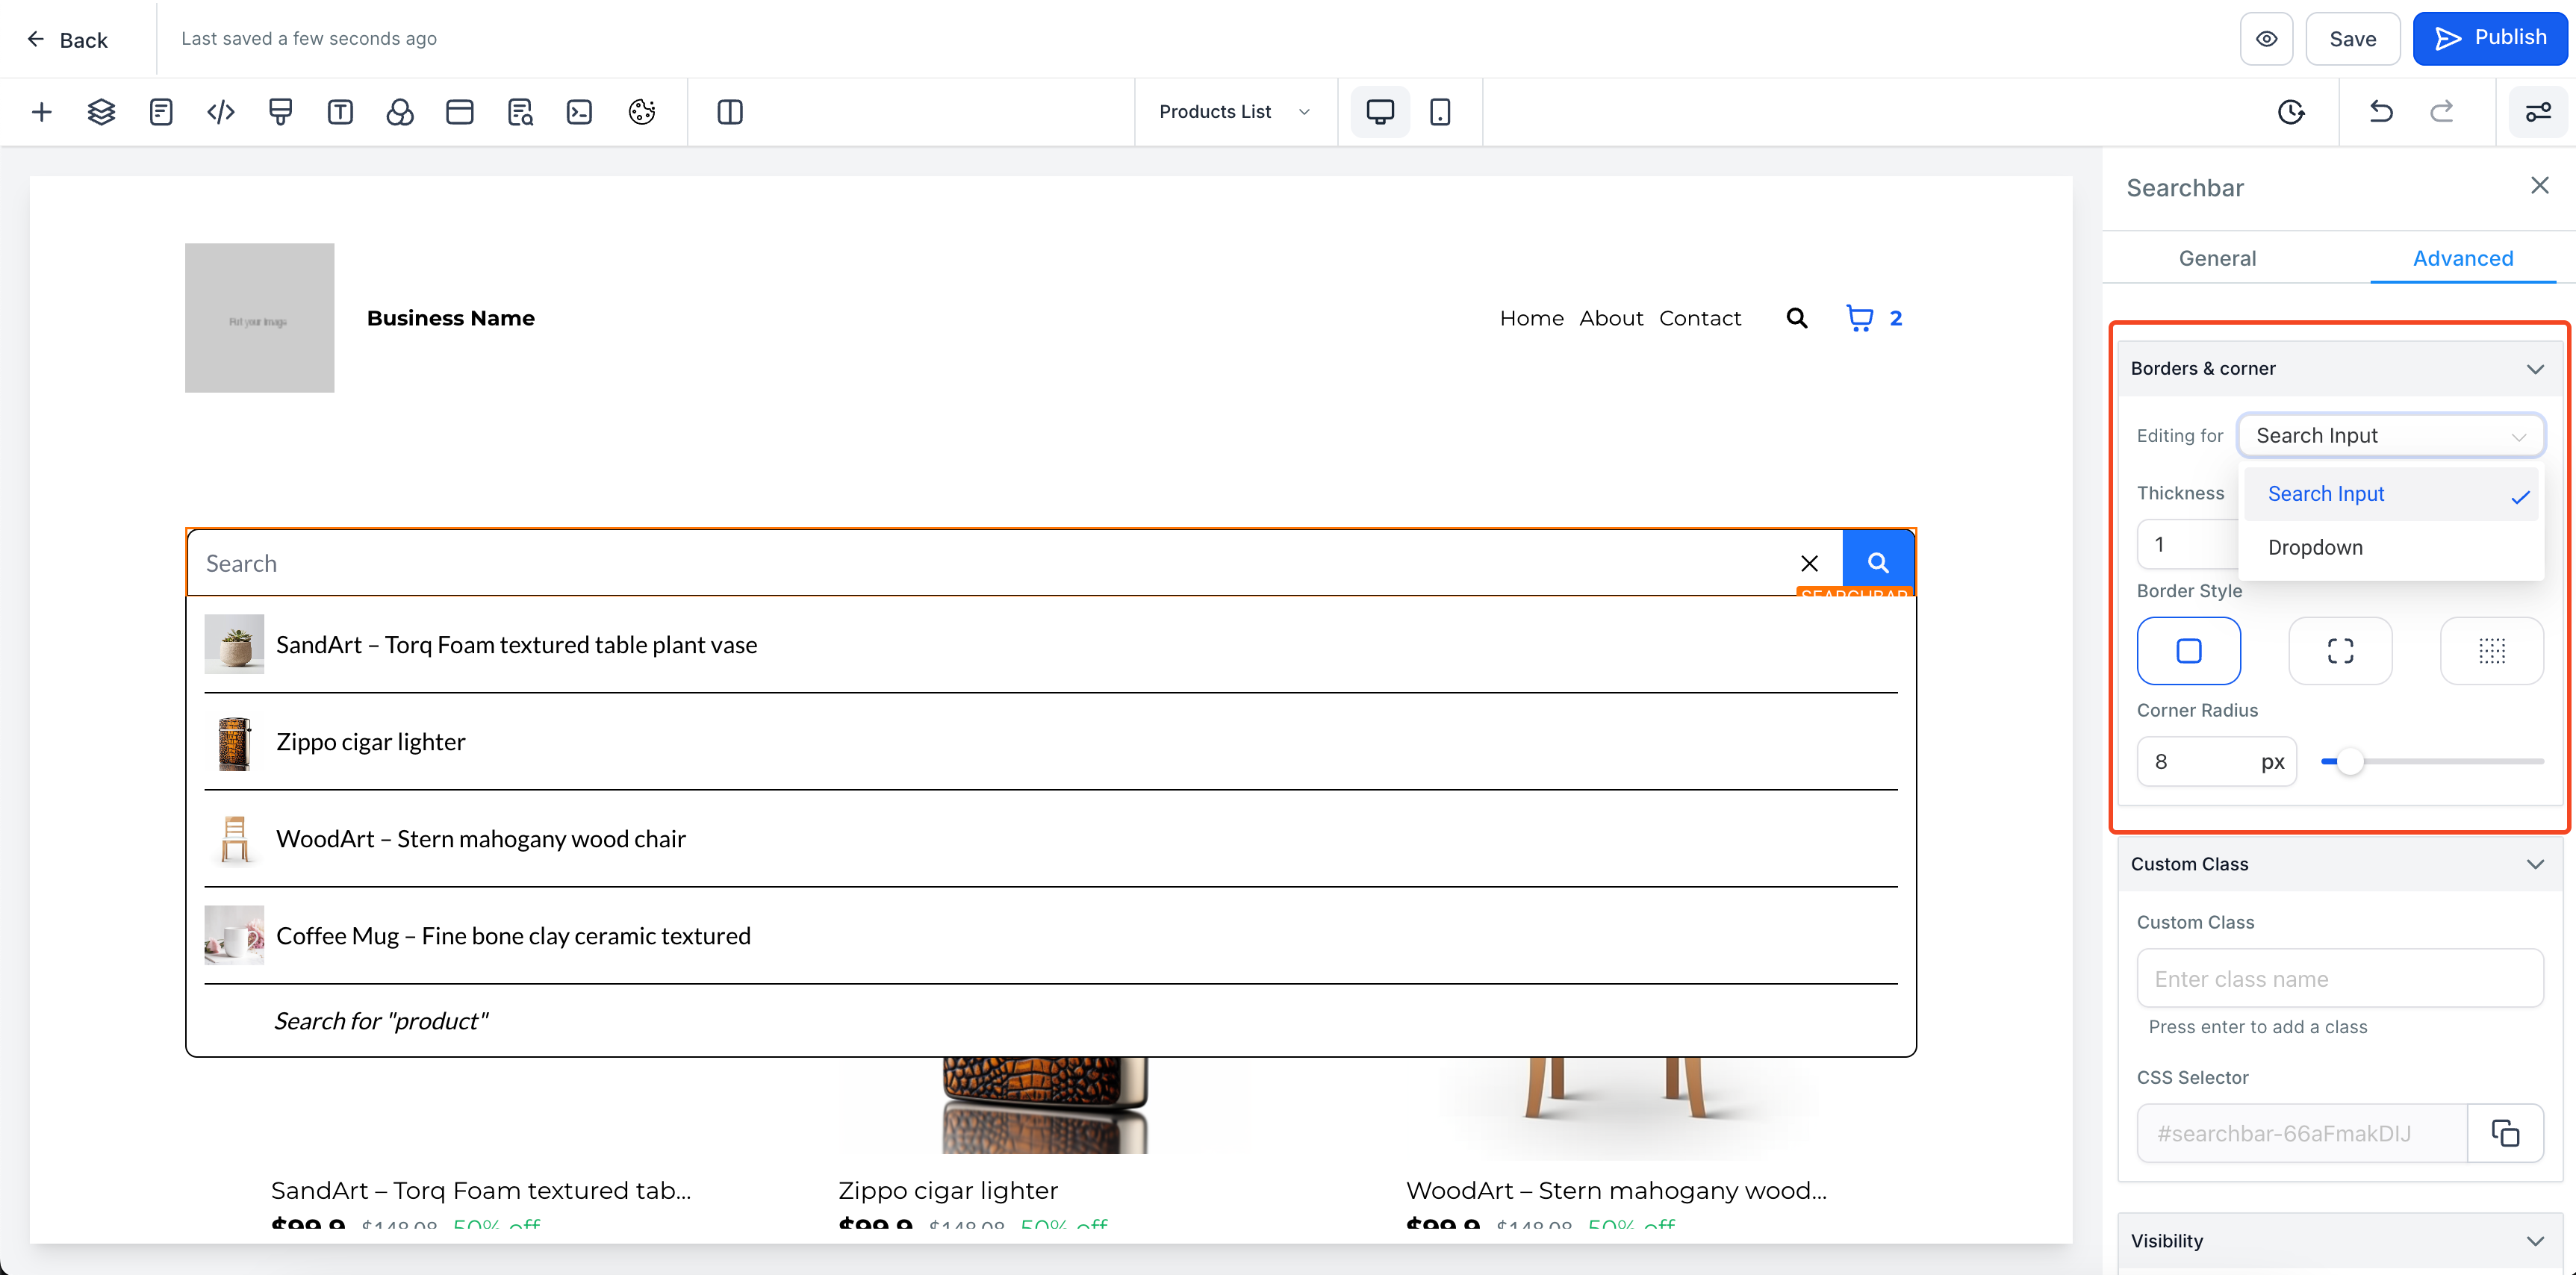Select the dashed border style option
2576x1275 pixels.
pos(2340,651)
